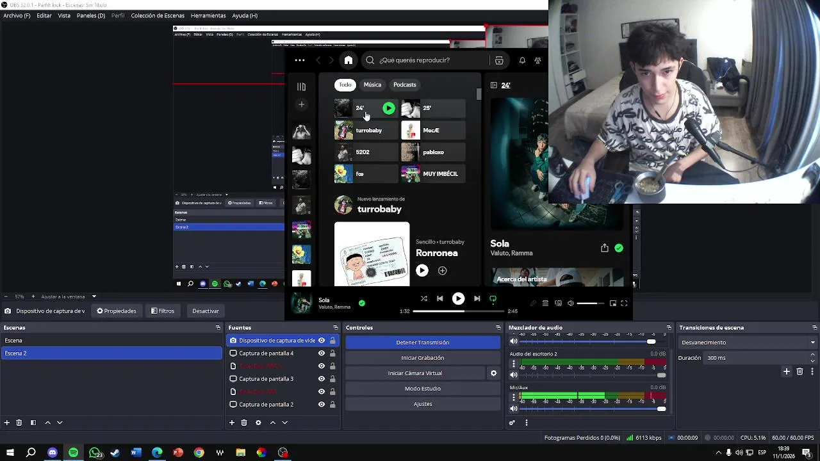This screenshot has width=820, height=461.
Task: Open Mic/Aux three-dot options menu
Action: coord(513,398)
